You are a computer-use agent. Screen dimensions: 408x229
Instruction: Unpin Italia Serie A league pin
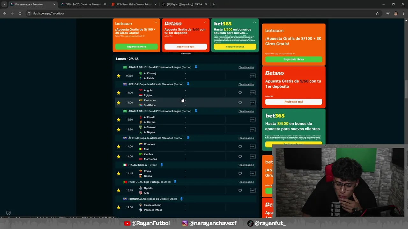pos(162,165)
